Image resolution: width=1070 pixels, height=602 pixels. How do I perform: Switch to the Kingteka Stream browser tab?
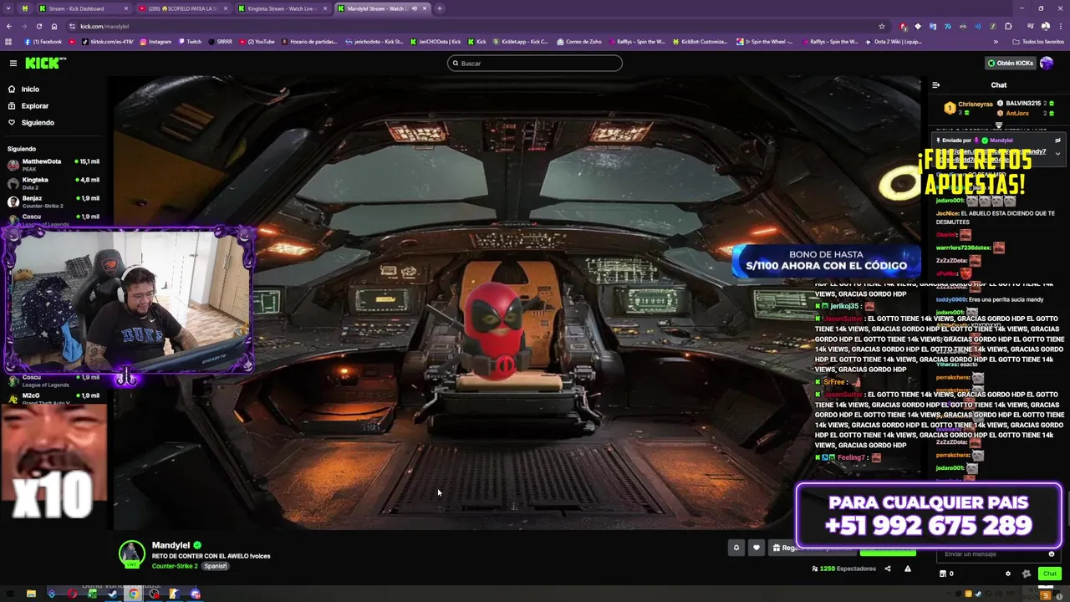(282, 8)
